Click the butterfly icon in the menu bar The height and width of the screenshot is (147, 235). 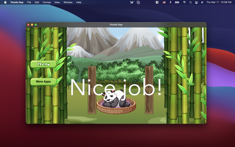[x=132, y=2]
